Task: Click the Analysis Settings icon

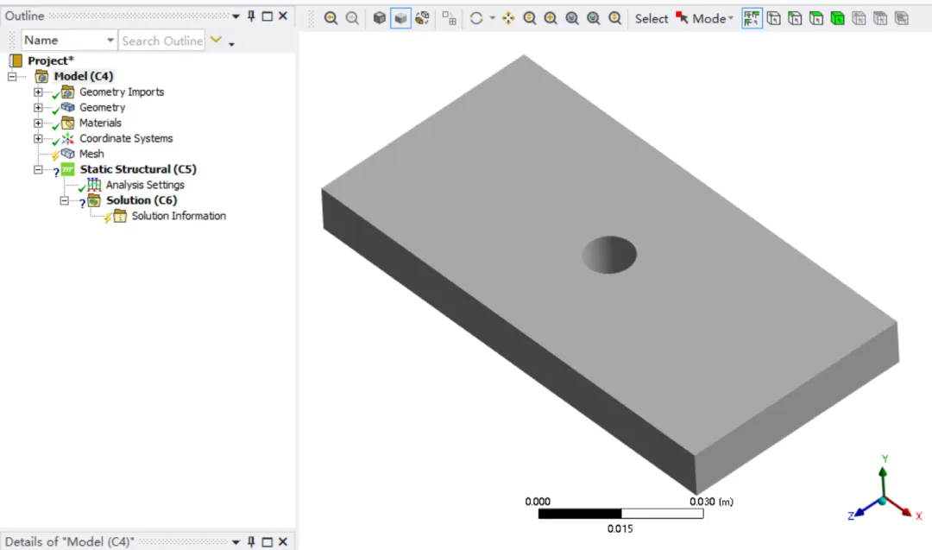Action: click(94, 185)
